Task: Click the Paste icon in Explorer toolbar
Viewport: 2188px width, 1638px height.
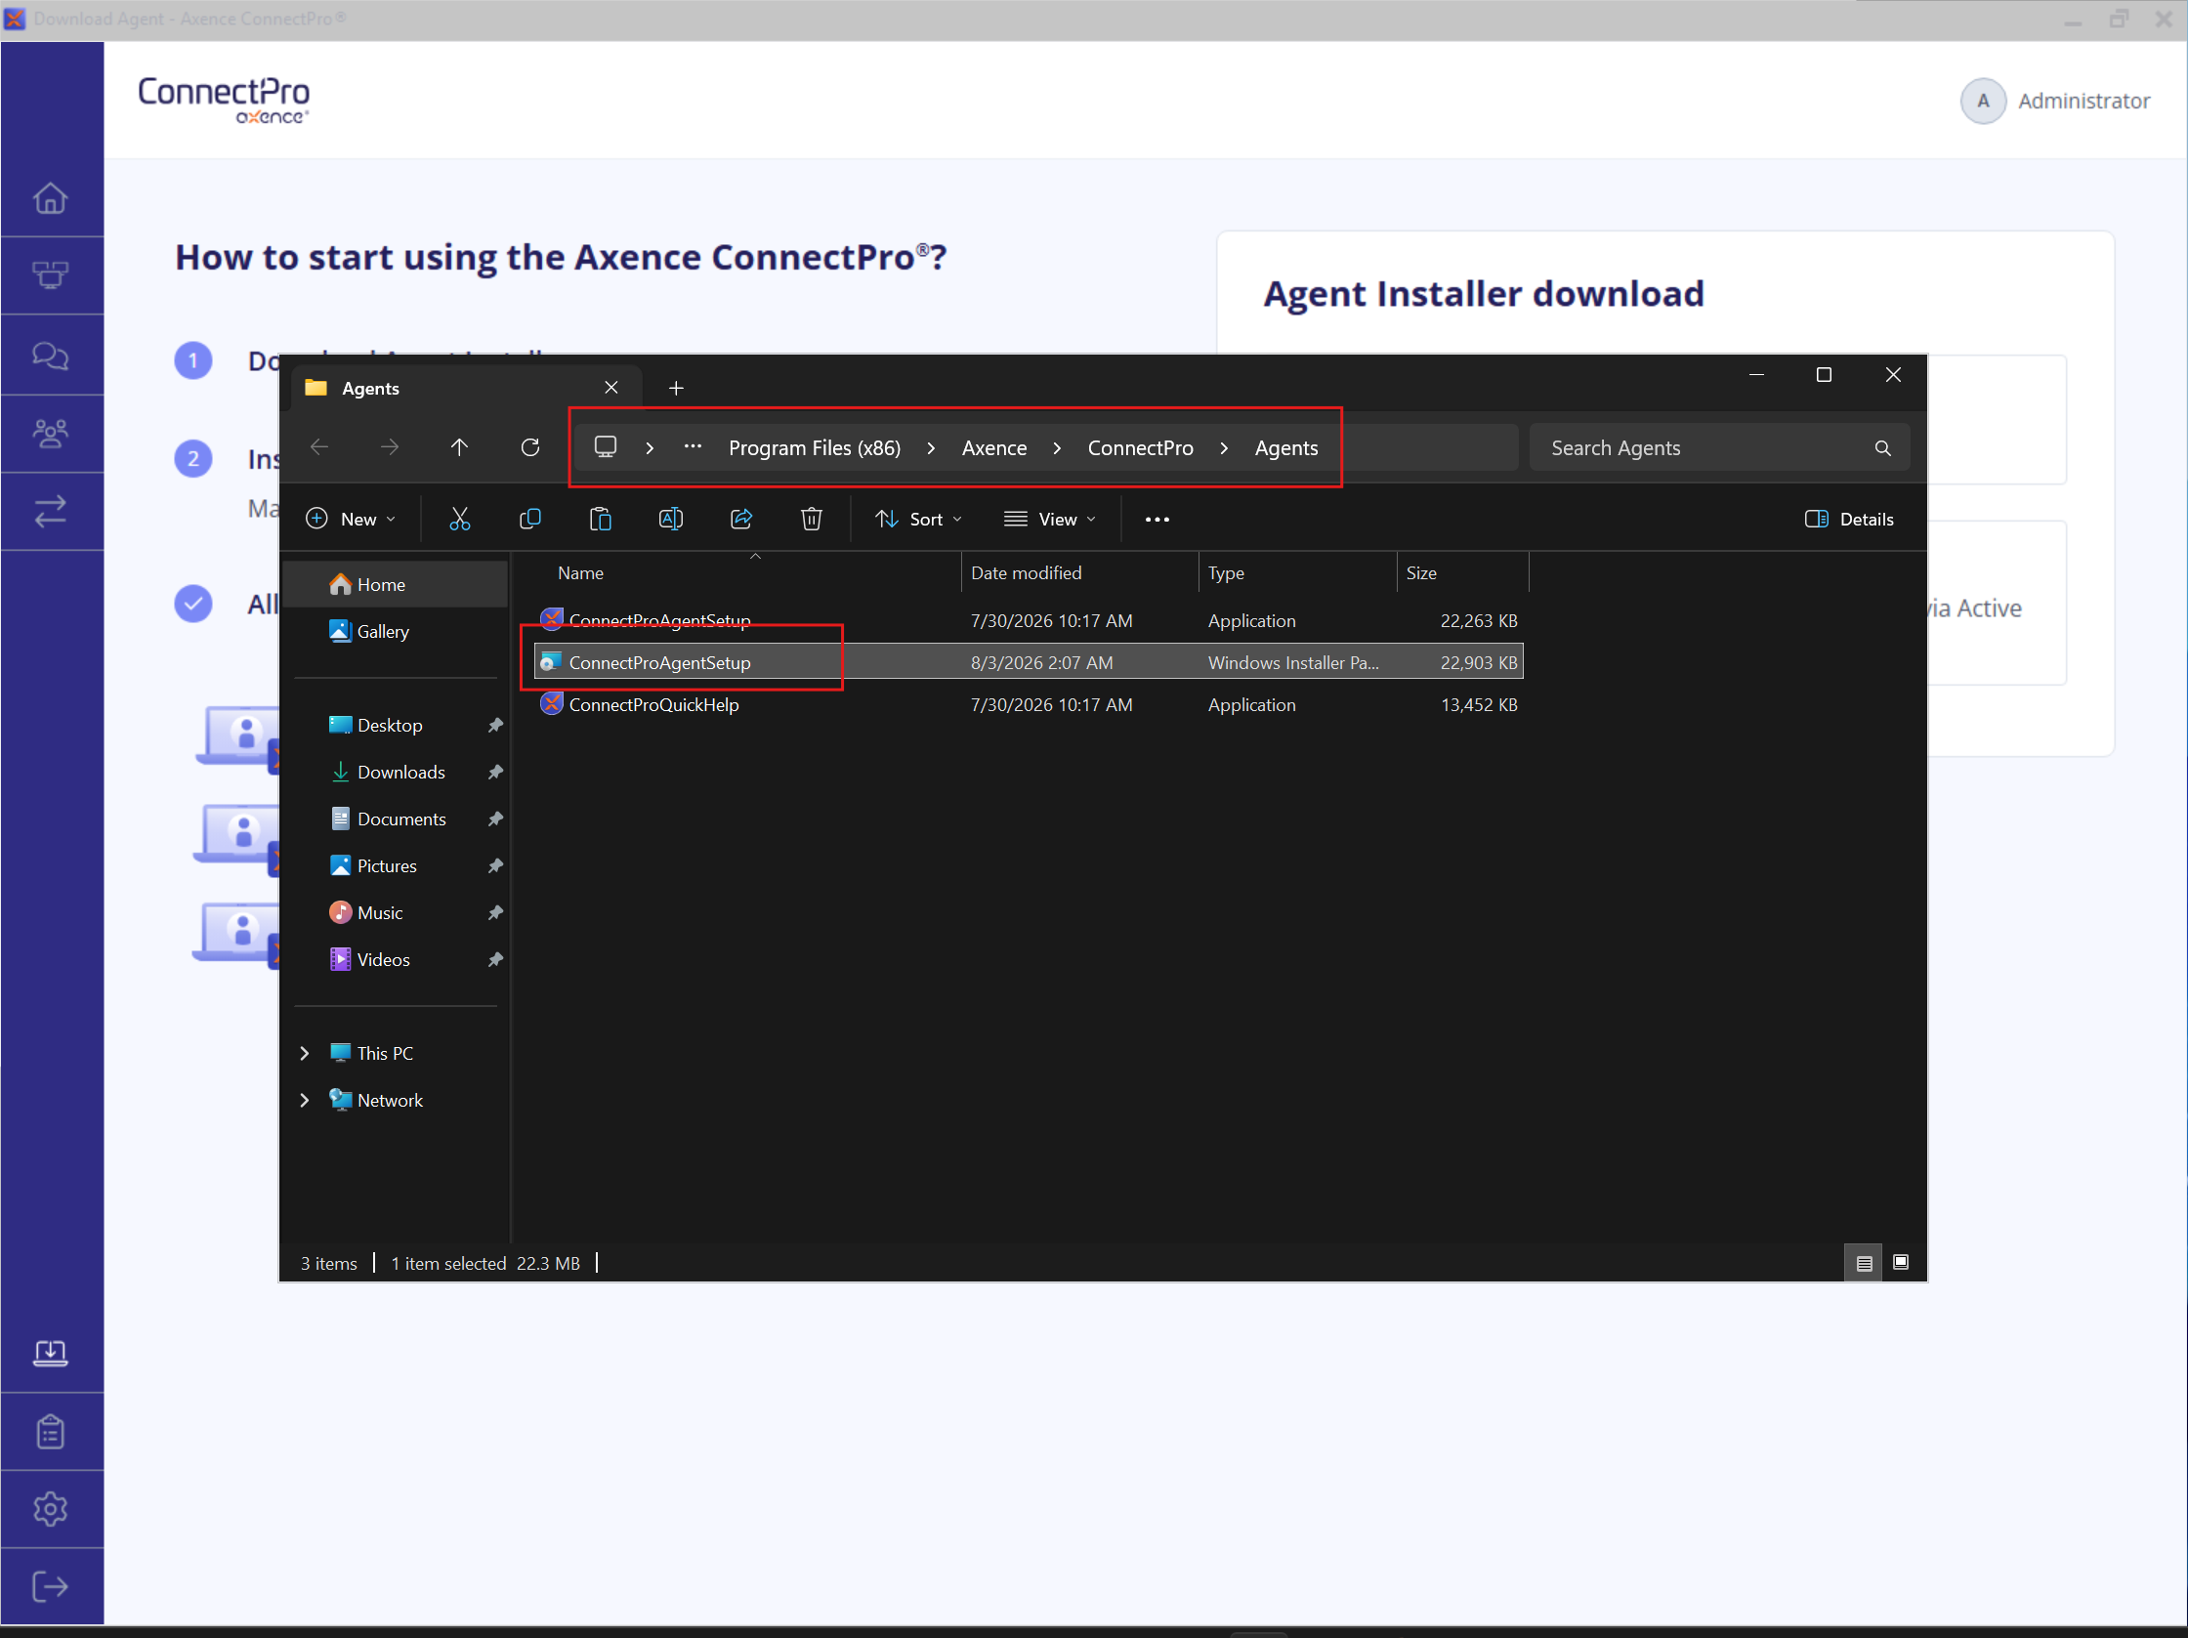Action: (601, 520)
